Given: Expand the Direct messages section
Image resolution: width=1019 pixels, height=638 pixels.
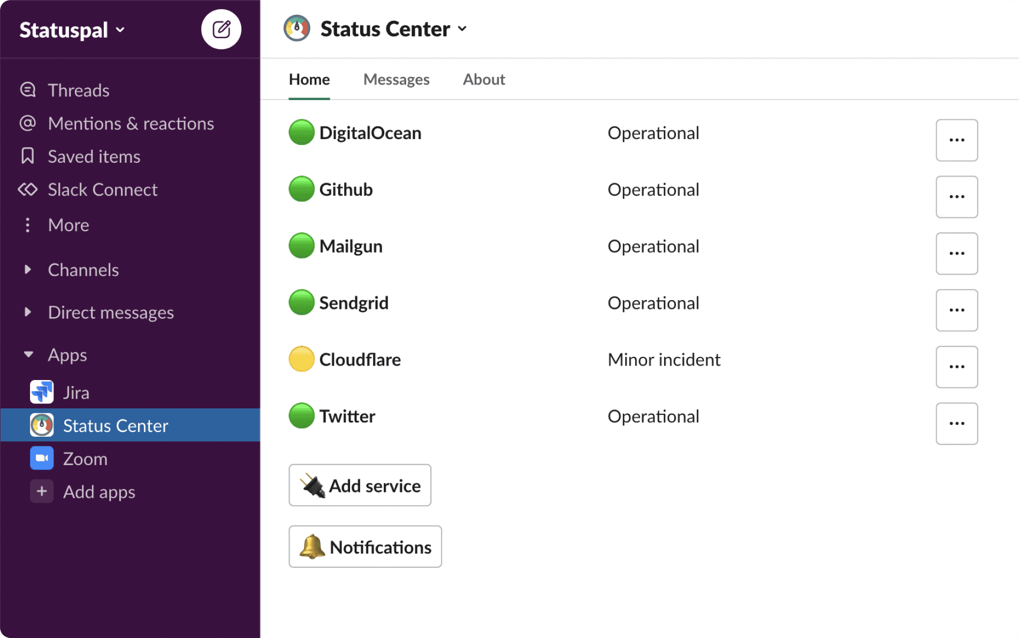Looking at the screenshot, I should click(28, 312).
